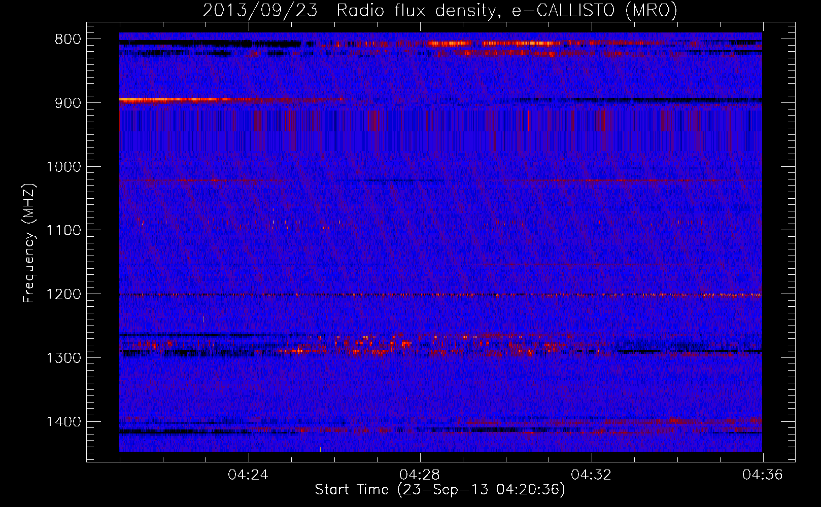
Task: Click the 1400 frequency tick label
Action: (x=63, y=422)
